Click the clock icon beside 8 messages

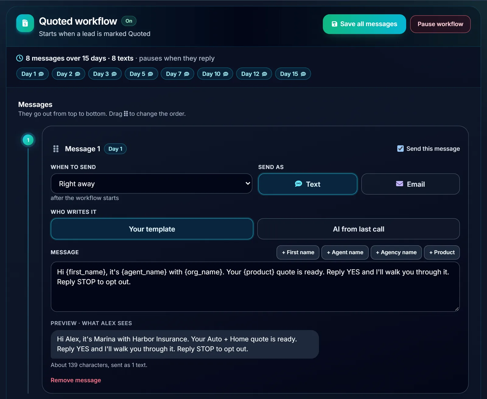pyautogui.click(x=19, y=58)
